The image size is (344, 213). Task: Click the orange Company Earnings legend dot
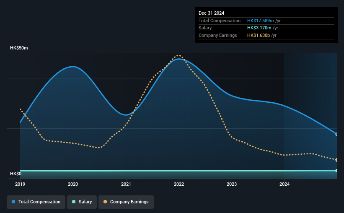(105, 202)
